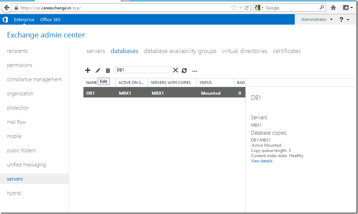The height and width of the screenshot is (214, 358).
Task: Select the servers entry in left sidebar
Action: (15, 179)
